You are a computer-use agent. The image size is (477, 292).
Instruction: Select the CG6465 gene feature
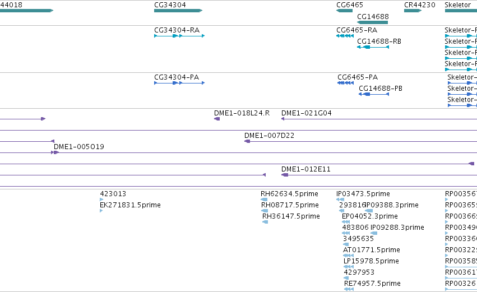tap(344, 11)
